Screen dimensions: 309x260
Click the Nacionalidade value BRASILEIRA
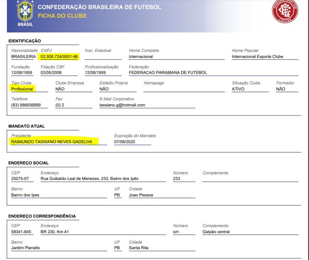(x=23, y=57)
